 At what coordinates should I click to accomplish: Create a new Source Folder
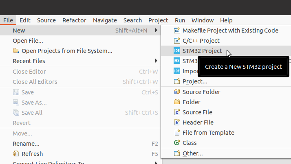click(x=226, y=92)
